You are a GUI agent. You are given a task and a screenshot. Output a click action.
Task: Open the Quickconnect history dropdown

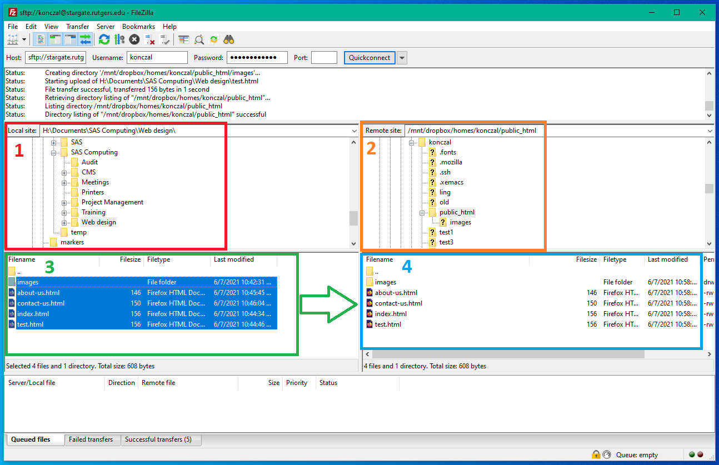pyautogui.click(x=402, y=58)
